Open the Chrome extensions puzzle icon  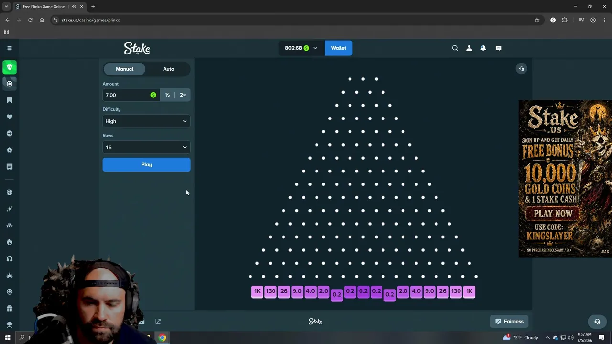[x=565, y=20]
